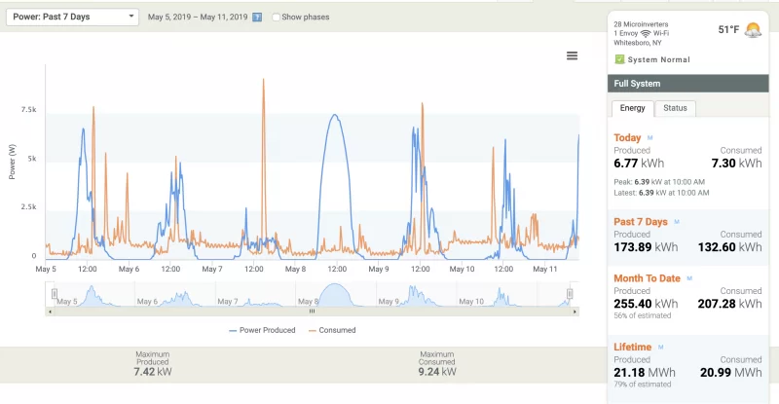Click the info icon next to Today
This screenshot has width=779, height=404.
point(649,137)
